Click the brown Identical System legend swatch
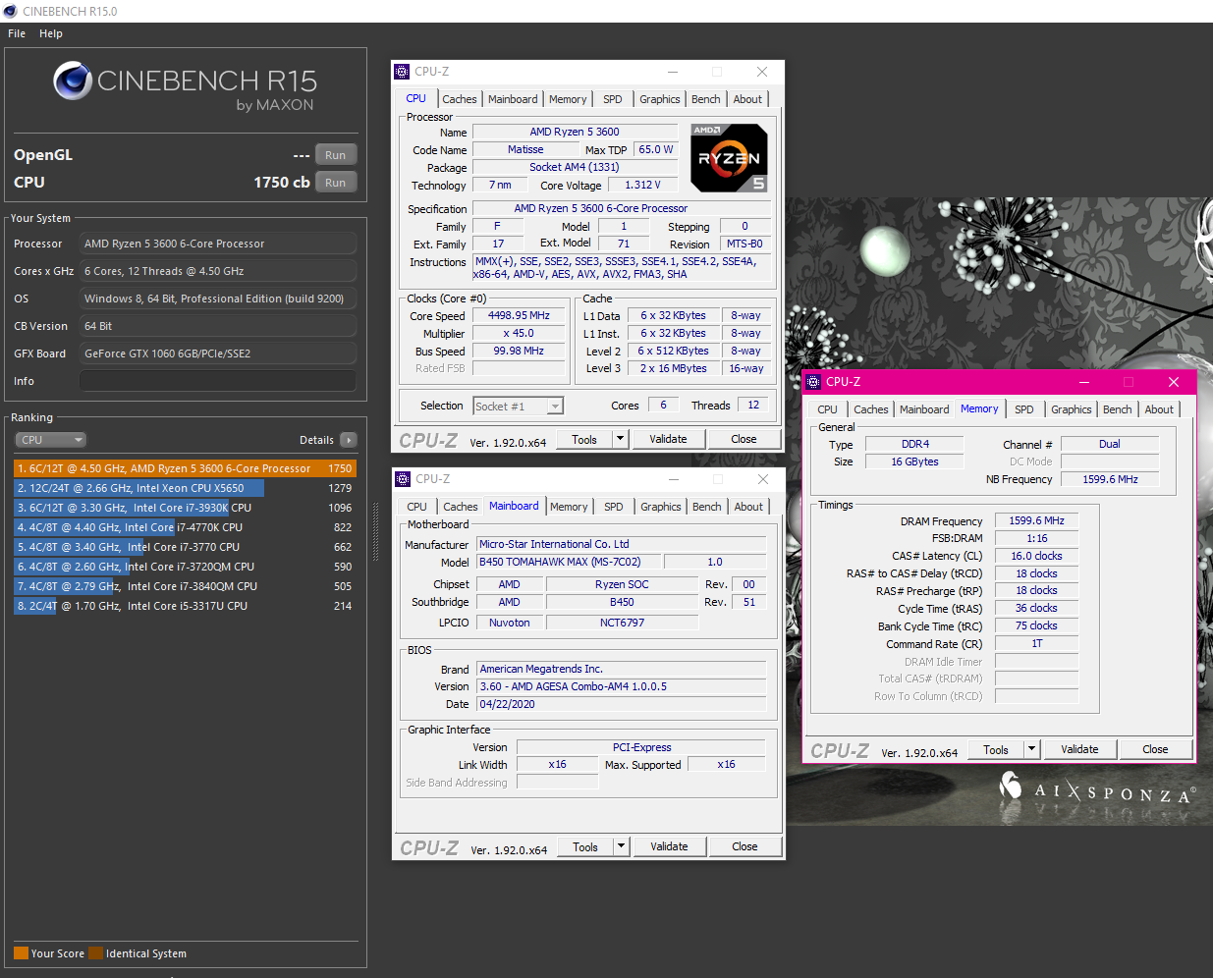Viewport: 1213px width, 978px height. pos(95,953)
